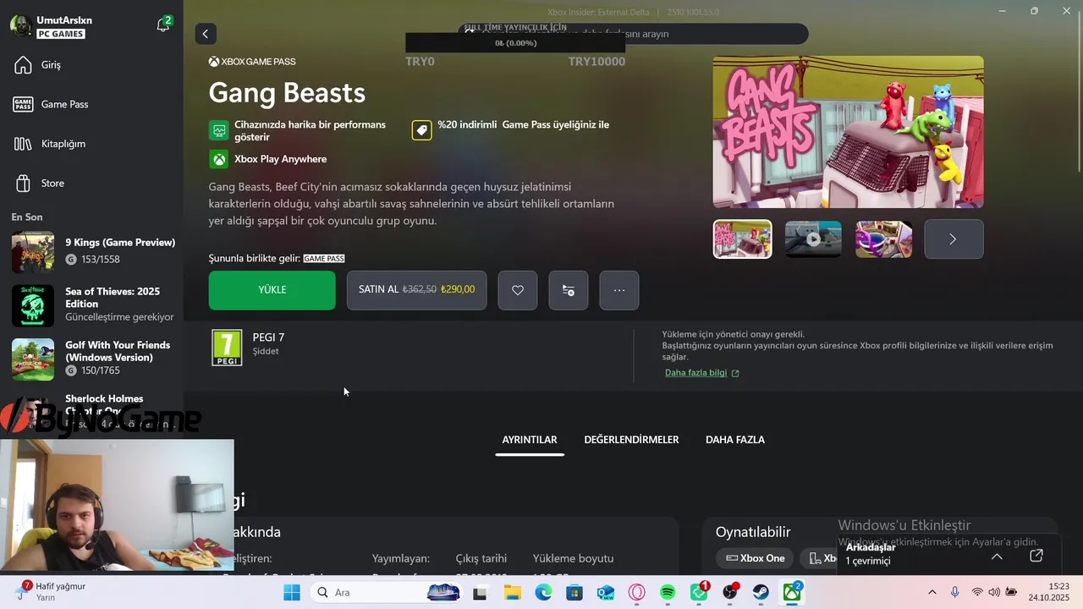Open the large Gang Beasts cover image
1083x609 pixels.
point(848,132)
